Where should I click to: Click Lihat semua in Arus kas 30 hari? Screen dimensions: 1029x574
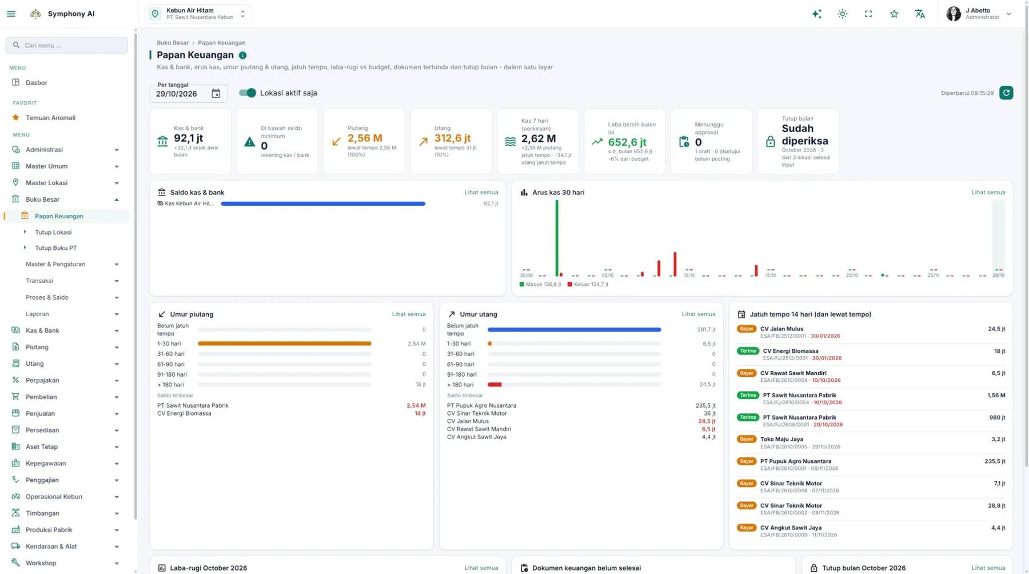(988, 193)
